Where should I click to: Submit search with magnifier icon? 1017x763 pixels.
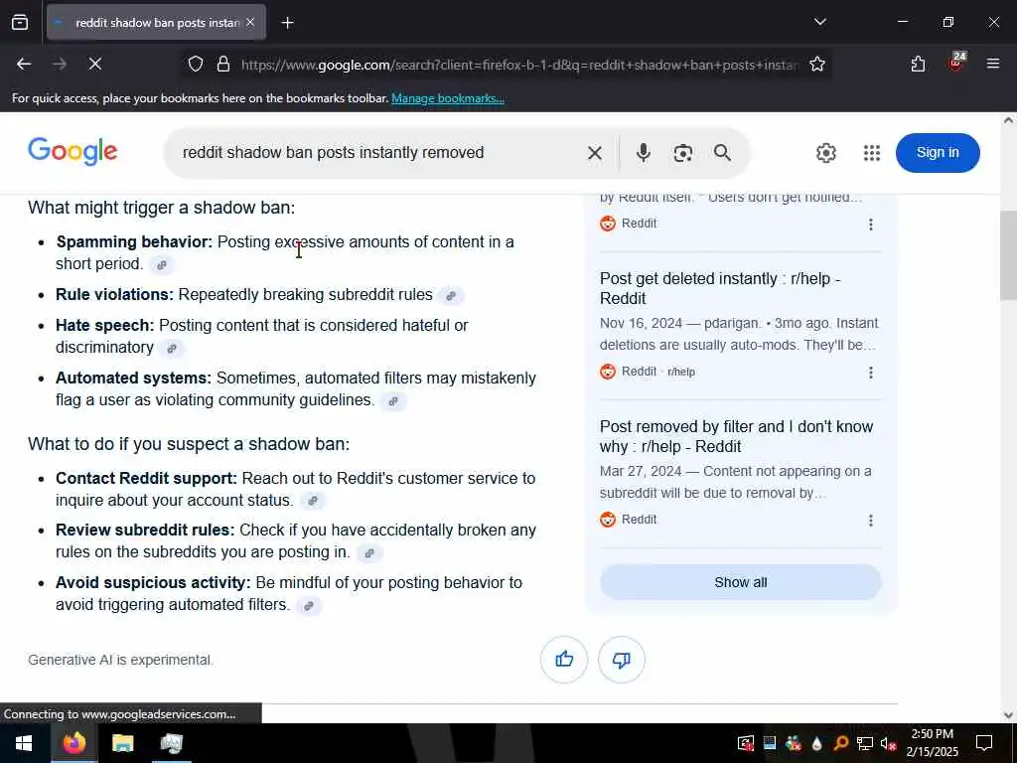pos(722,153)
